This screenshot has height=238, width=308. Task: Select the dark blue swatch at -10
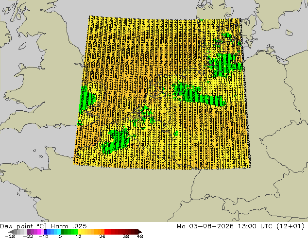point(46,232)
